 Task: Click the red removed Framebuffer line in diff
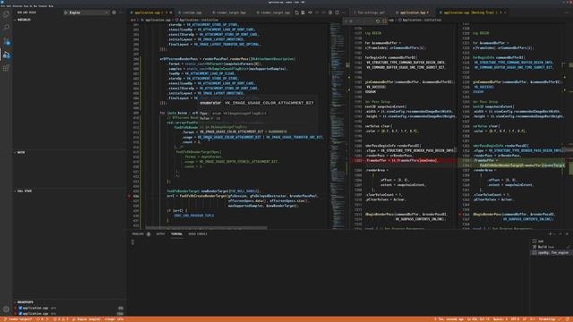tap(404, 161)
